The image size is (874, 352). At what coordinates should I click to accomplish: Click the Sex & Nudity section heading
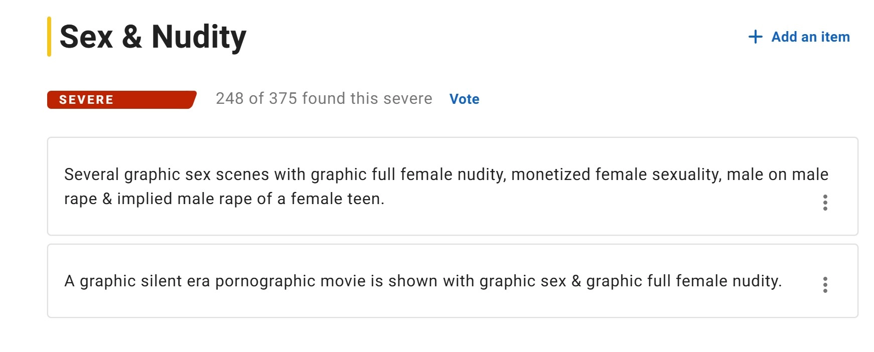point(153,37)
